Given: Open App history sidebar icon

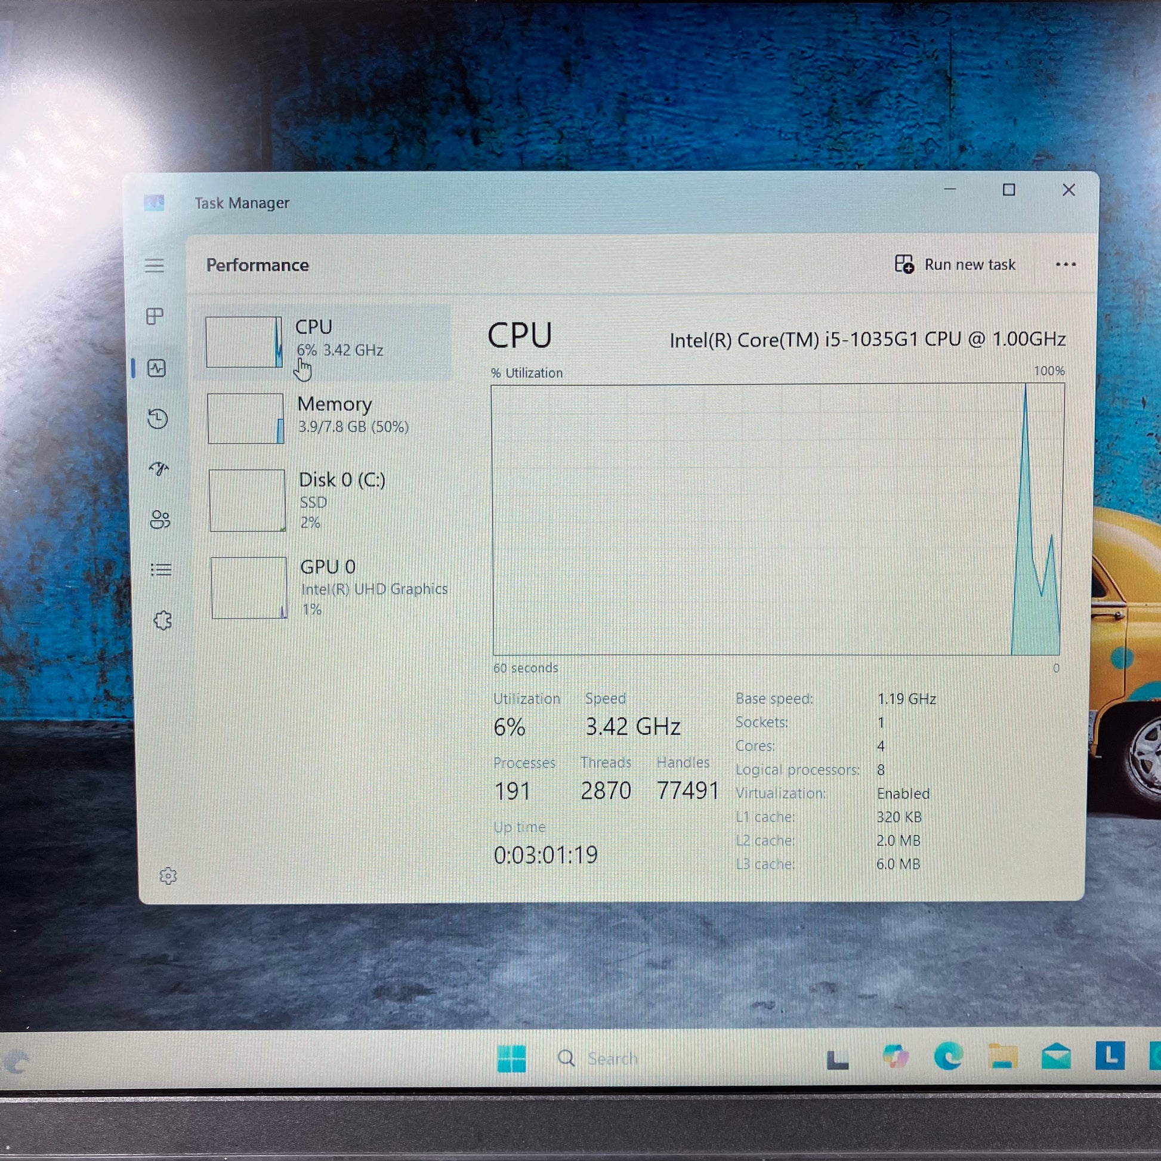Looking at the screenshot, I should pos(158,419).
